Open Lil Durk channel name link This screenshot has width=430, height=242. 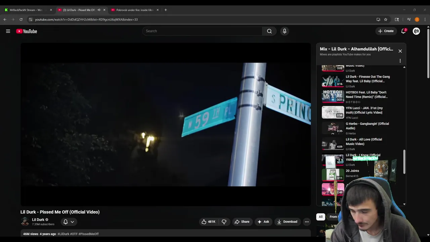coord(38,220)
